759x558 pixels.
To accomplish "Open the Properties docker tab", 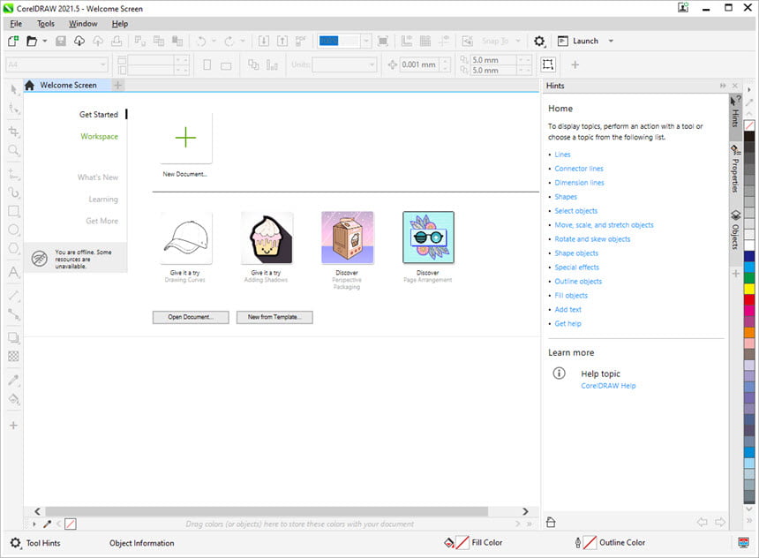I will click(x=735, y=170).
